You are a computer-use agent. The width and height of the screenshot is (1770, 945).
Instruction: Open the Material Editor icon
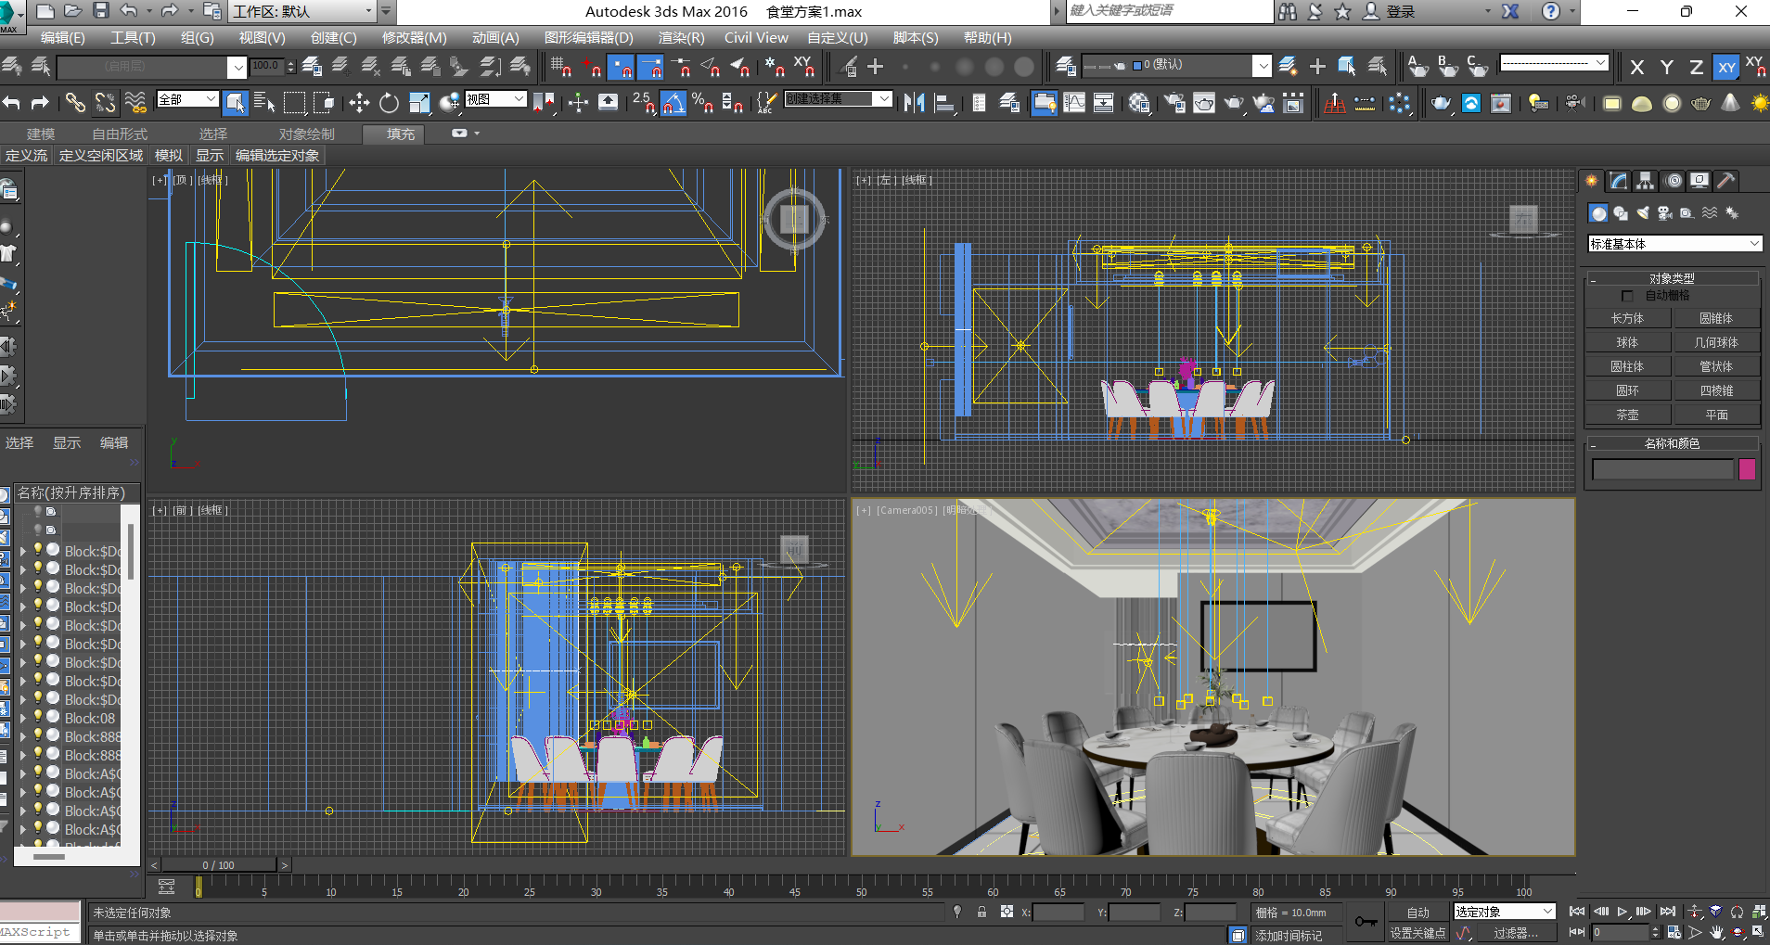coord(1140,103)
